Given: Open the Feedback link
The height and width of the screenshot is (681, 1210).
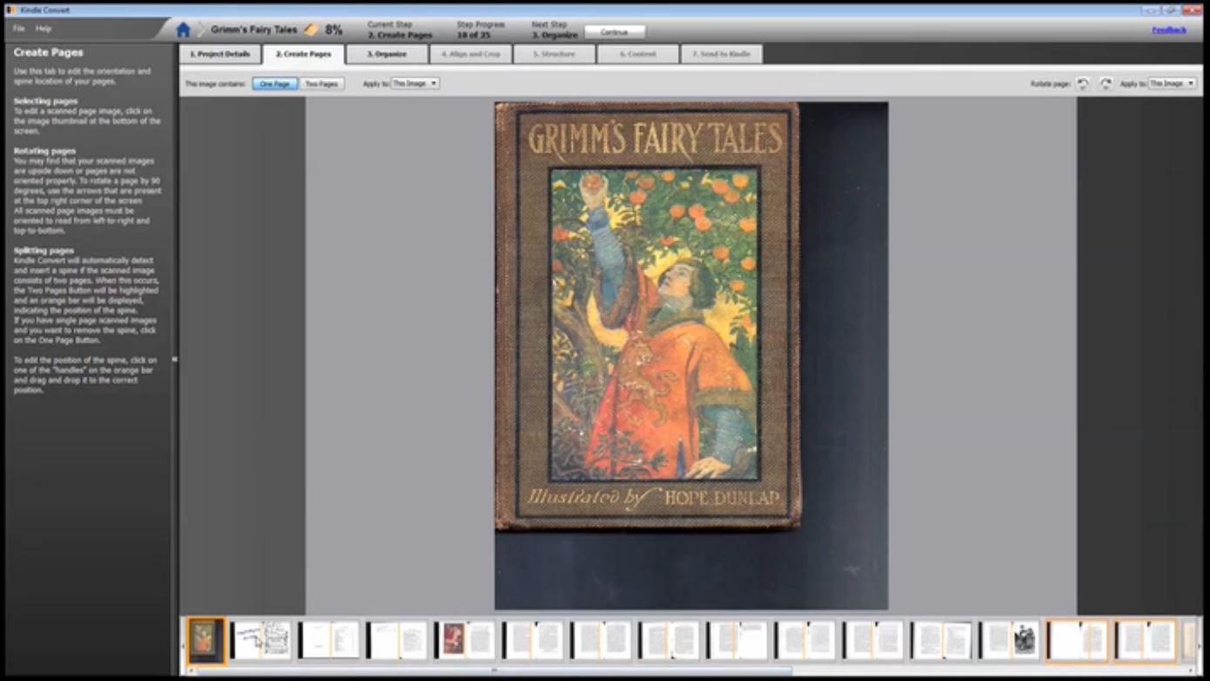Looking at the screenshot, I should 1169,30.
